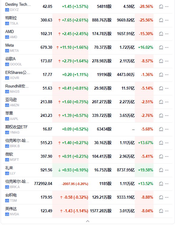Click change value -2007.95 (-0.26%)
175x225 pixels.
point(75,184)
